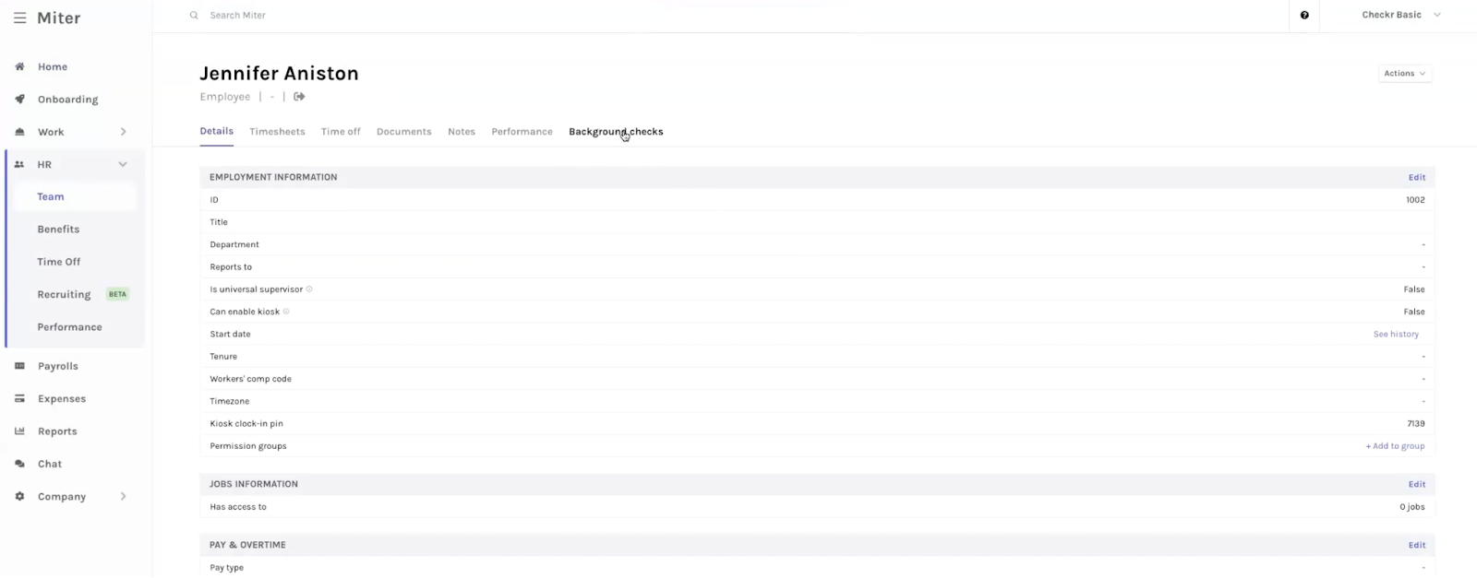Image resolution: width=1477 pixels, height=578 pixels.
Task: Expand the Work submenu chevron
Action: point(123,132)
